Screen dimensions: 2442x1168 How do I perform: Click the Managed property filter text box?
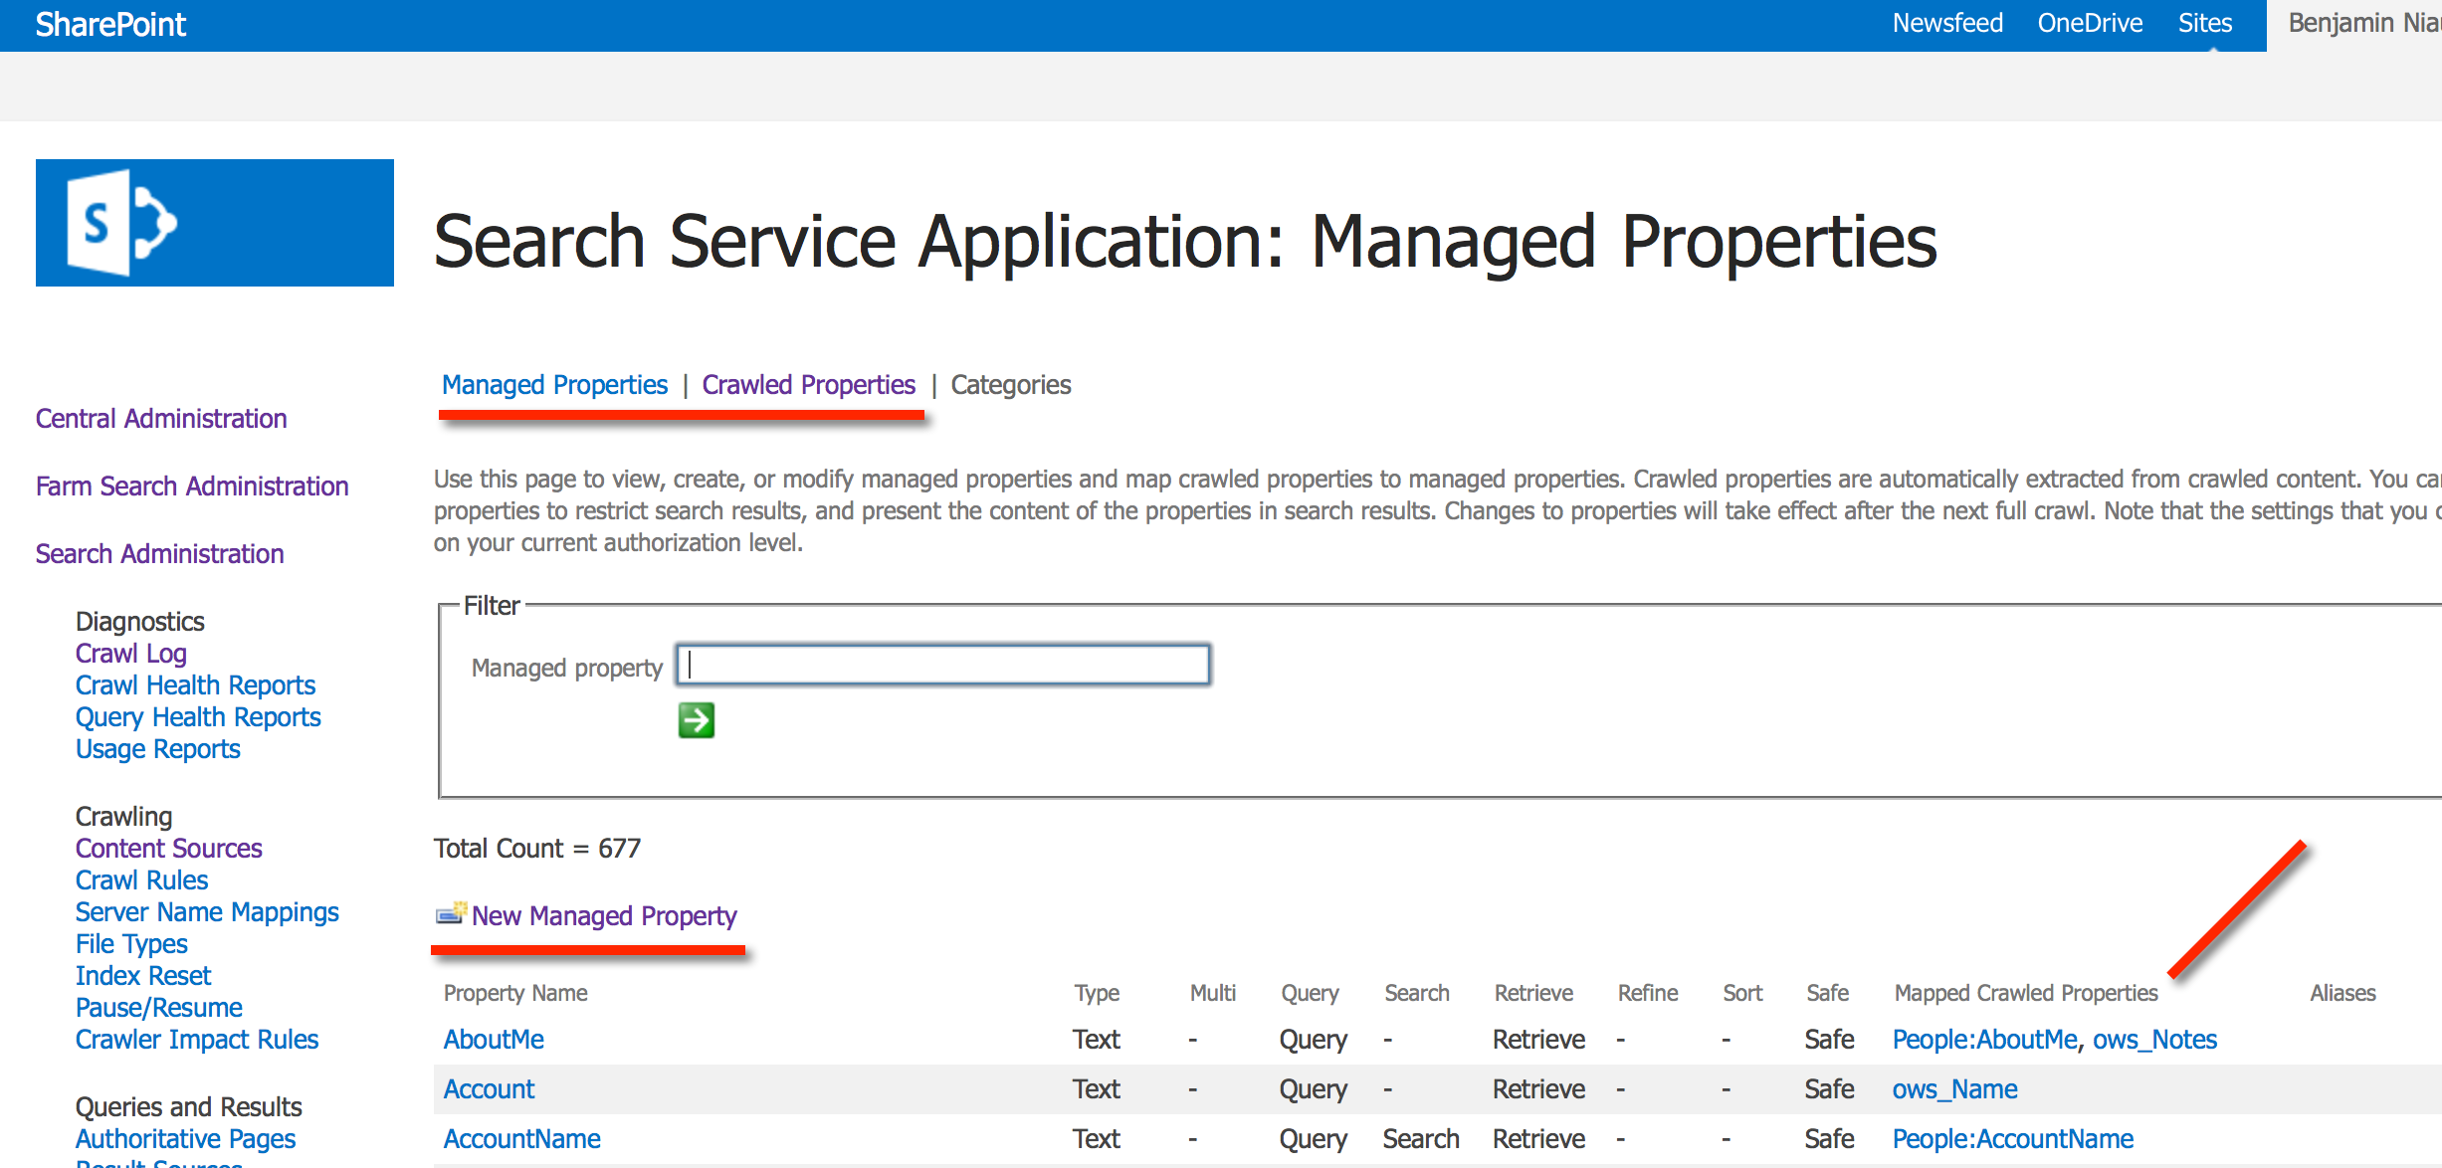(x=943, y=665)
